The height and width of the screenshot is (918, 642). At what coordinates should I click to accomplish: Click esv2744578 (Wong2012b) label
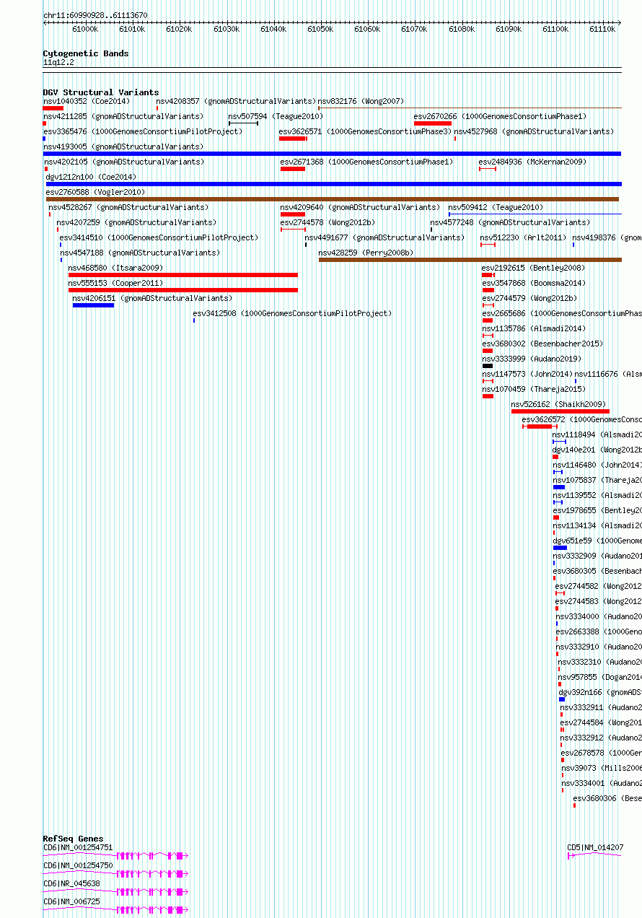[327, 222]
